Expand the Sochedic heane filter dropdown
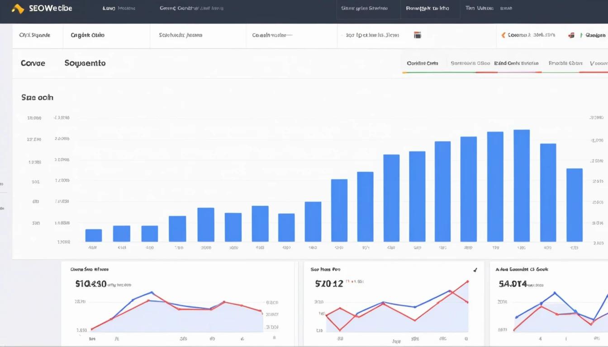The width and height of the screenshot is (608, 347). [x=180, y=35]
